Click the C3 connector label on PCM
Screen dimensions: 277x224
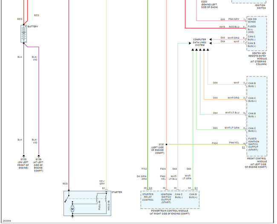click(150, 188)
